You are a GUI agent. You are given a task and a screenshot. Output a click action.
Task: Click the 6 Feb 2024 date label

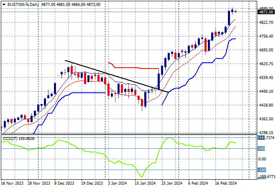198,183
